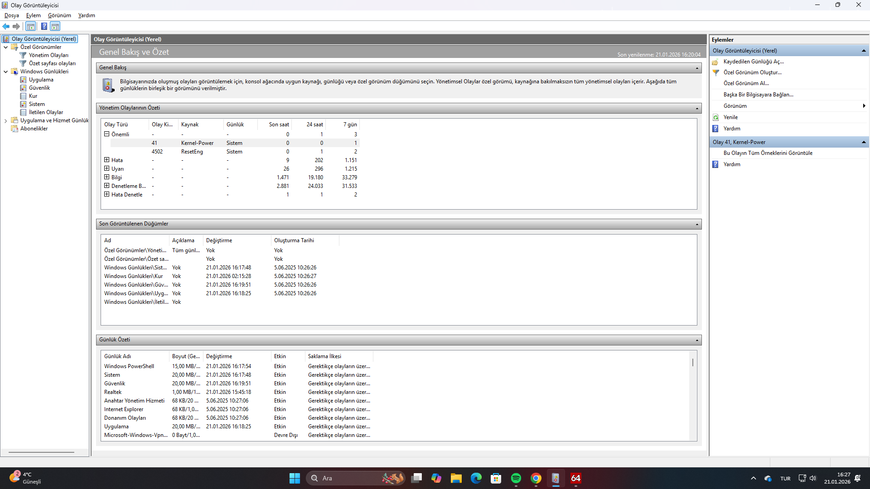Click the Forward arrow toolbar icon
Screen dimensions: 870x489
pos(16,26)
